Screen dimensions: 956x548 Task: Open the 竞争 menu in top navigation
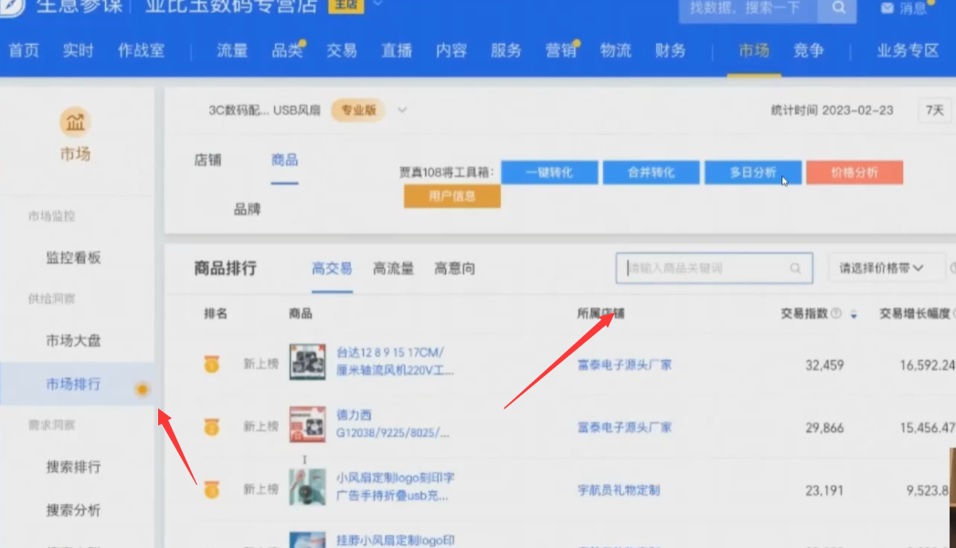(x=808, y=51)
